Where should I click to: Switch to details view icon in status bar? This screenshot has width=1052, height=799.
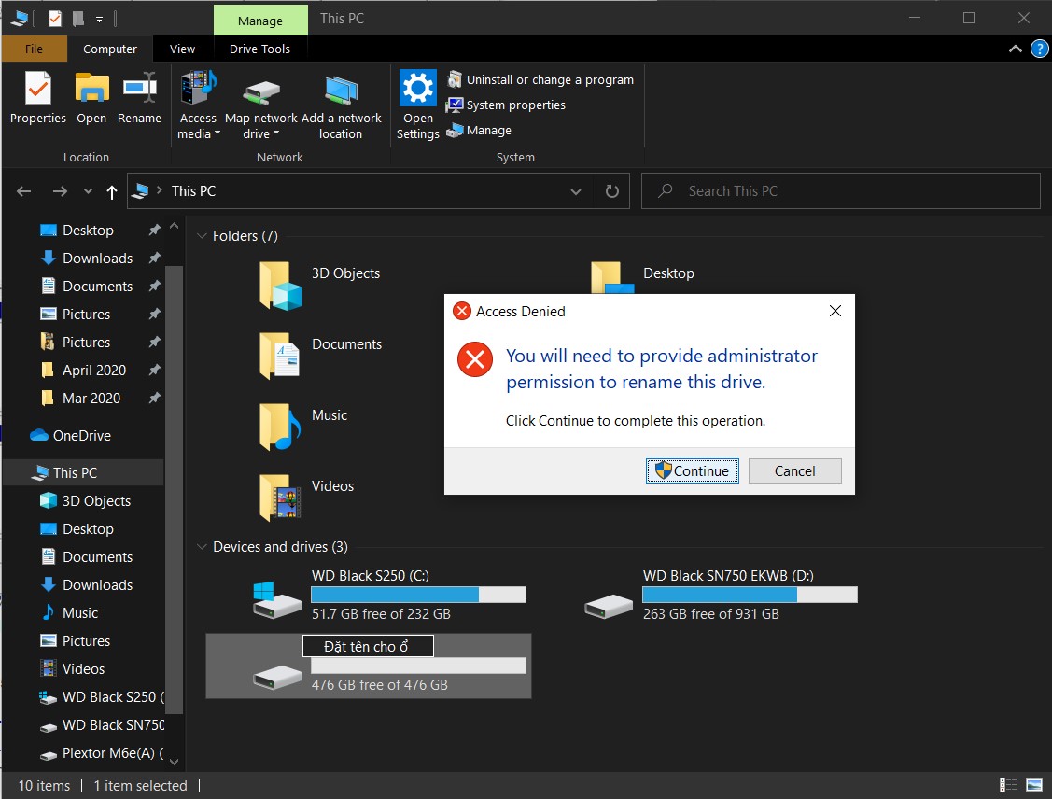tap(1007, 785)
